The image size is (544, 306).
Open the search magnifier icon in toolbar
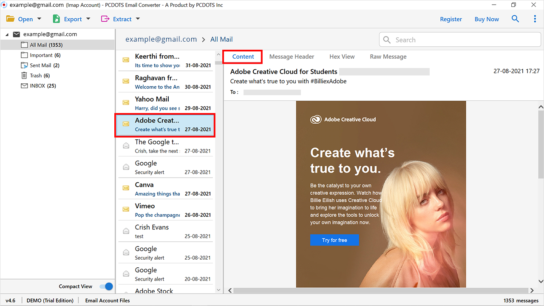click(x=515, y=19)
